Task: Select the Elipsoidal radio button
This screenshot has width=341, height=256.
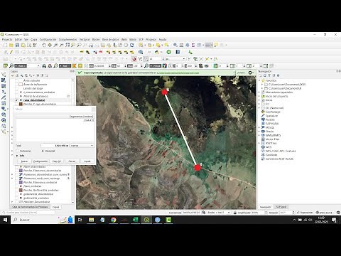Action: (x=43, y=151)
